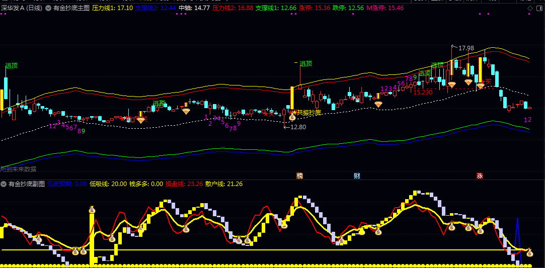
Task: Click the 逃顶 label above the tall red wick
Action: (x=306, y=63)
